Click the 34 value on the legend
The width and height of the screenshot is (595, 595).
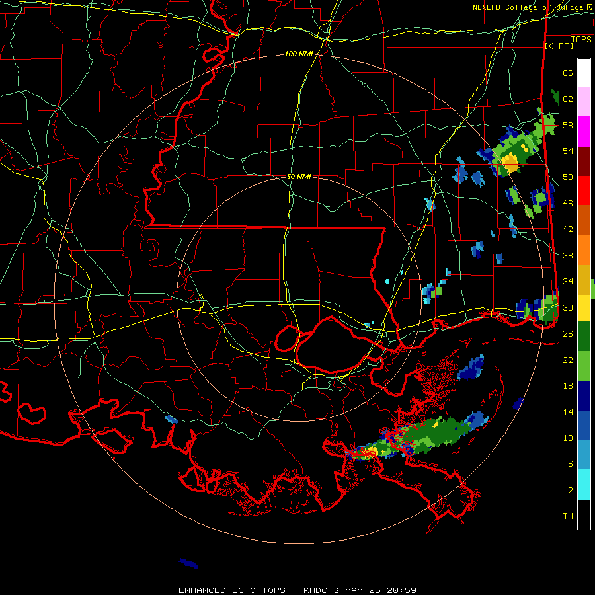pyautogui.click(x=568, y=282)
